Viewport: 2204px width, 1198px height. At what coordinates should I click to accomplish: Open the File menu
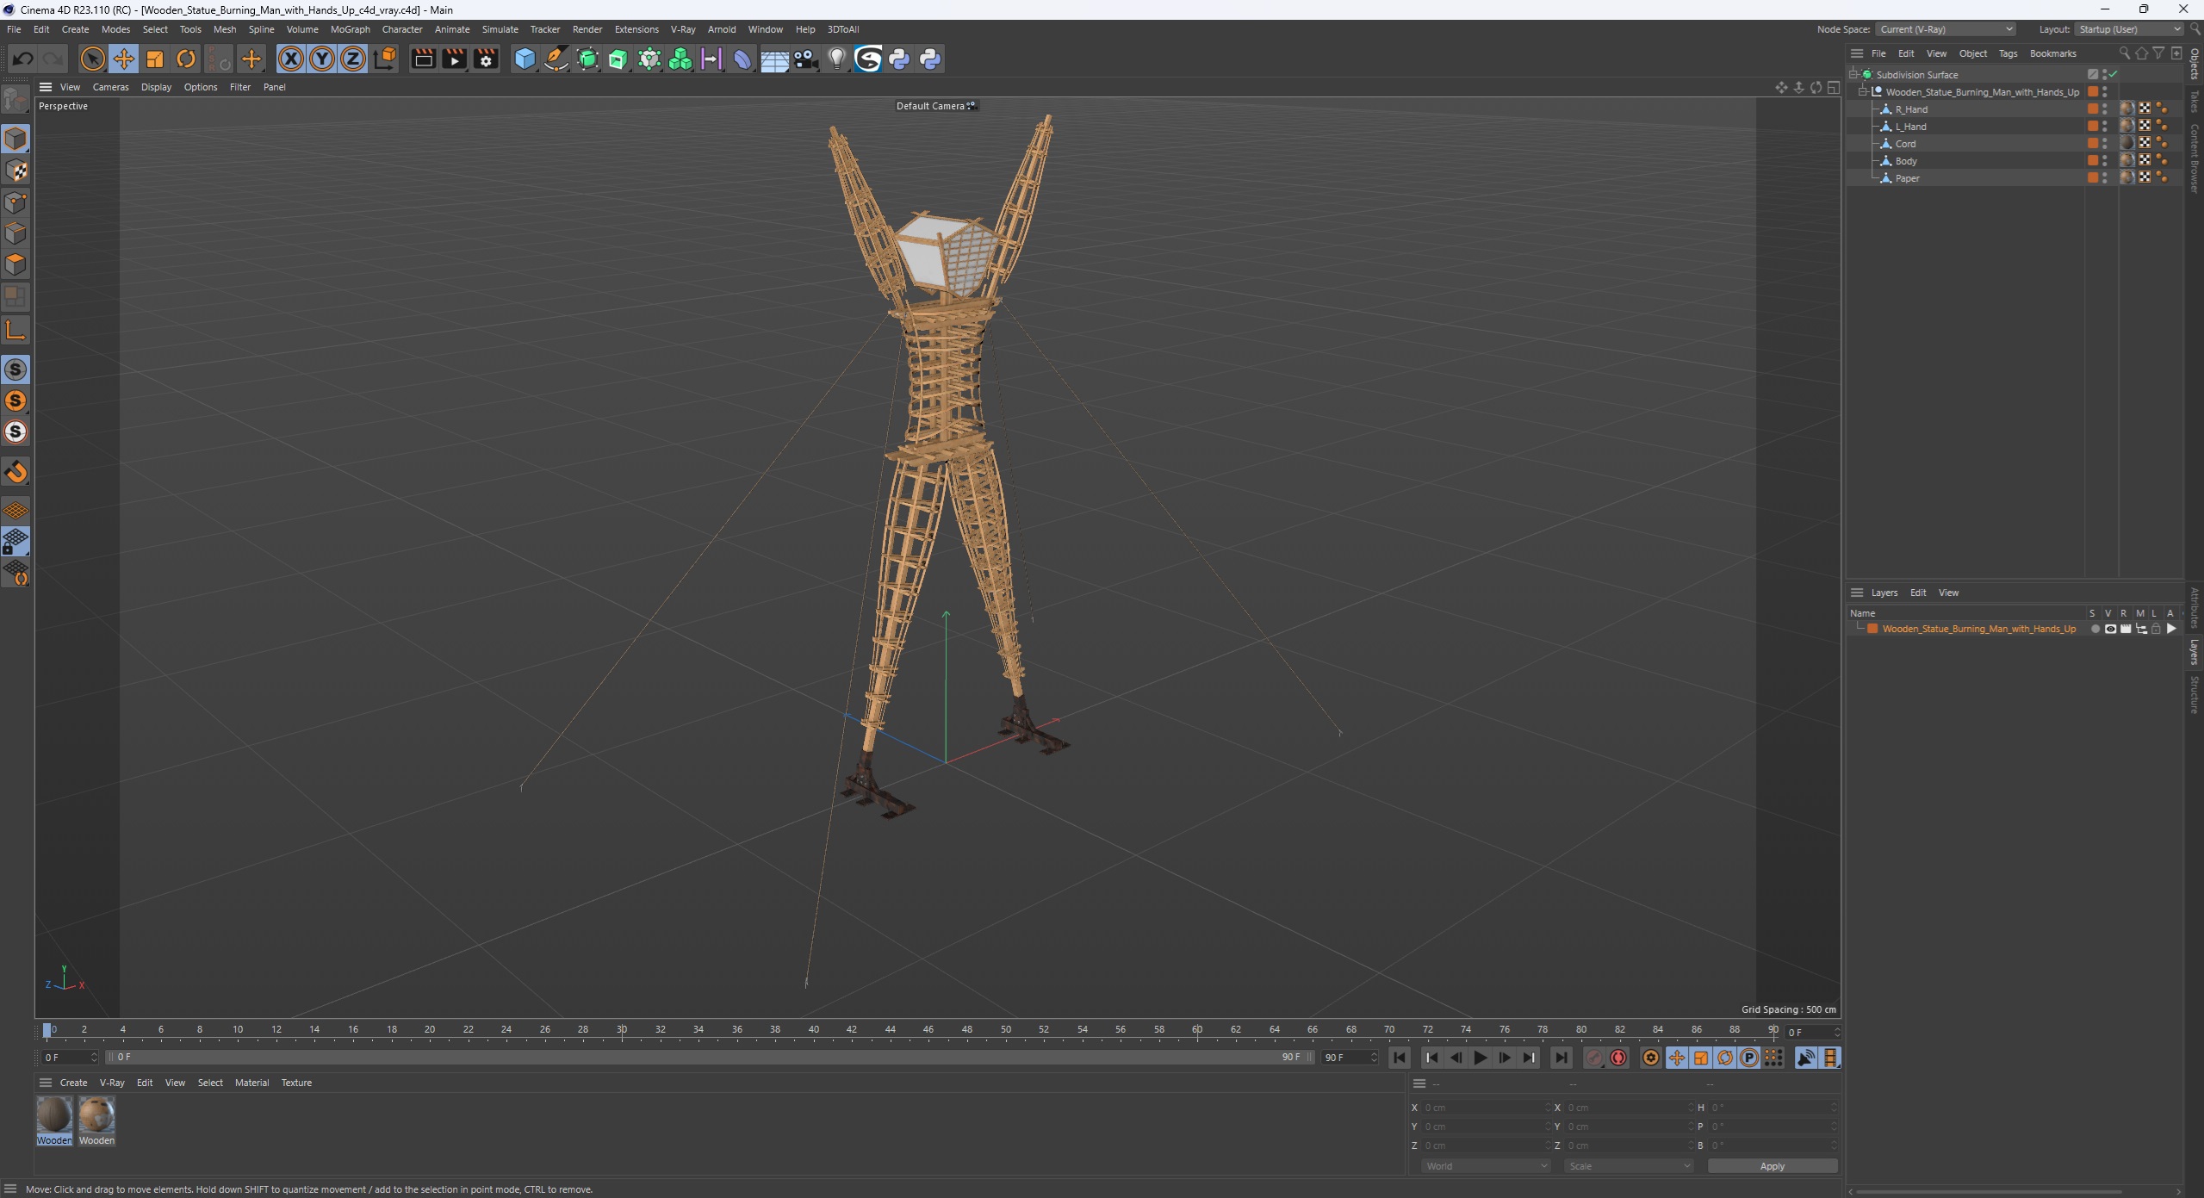14,29
